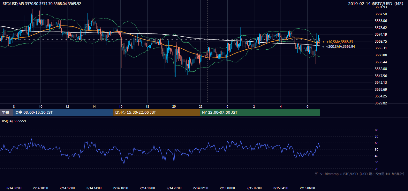Click the RSI 40 level label
408x191 pixels.
[376, 156]
